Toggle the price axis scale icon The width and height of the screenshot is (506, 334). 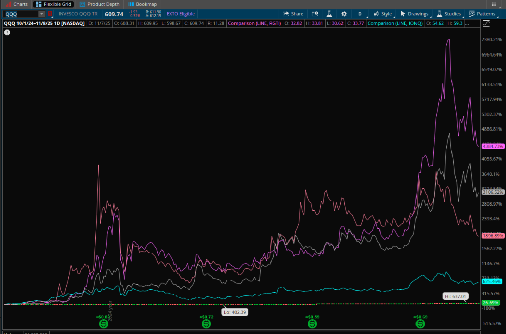(486, 23)
